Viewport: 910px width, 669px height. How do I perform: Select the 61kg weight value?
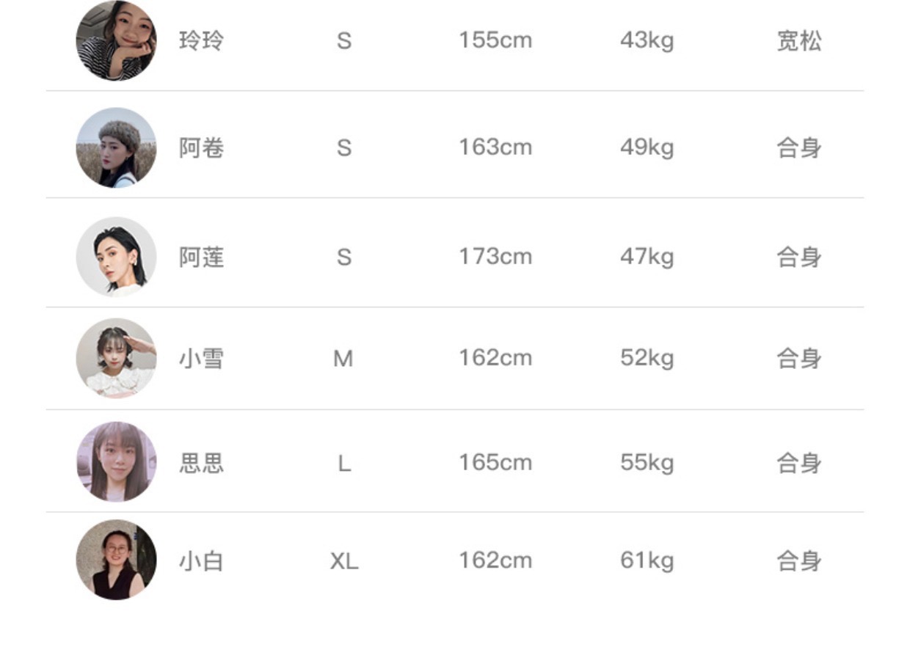pos(647,560)
